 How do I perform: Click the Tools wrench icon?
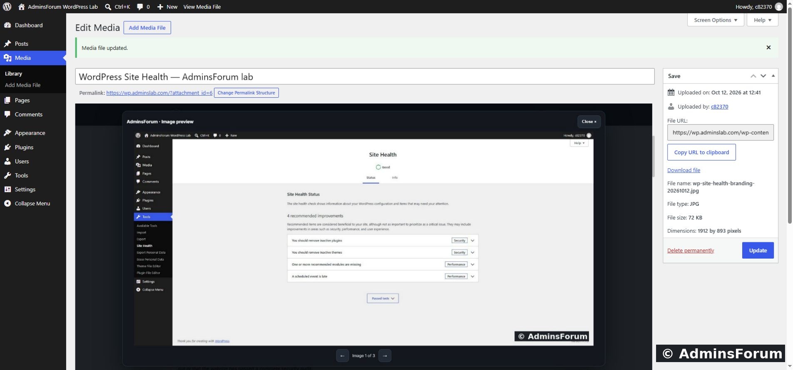click(x=7, y=175)
